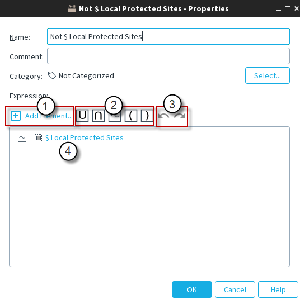This screenshot has width=300, height=299.
Task: Focus the Name input field
Action: point(168,36)
